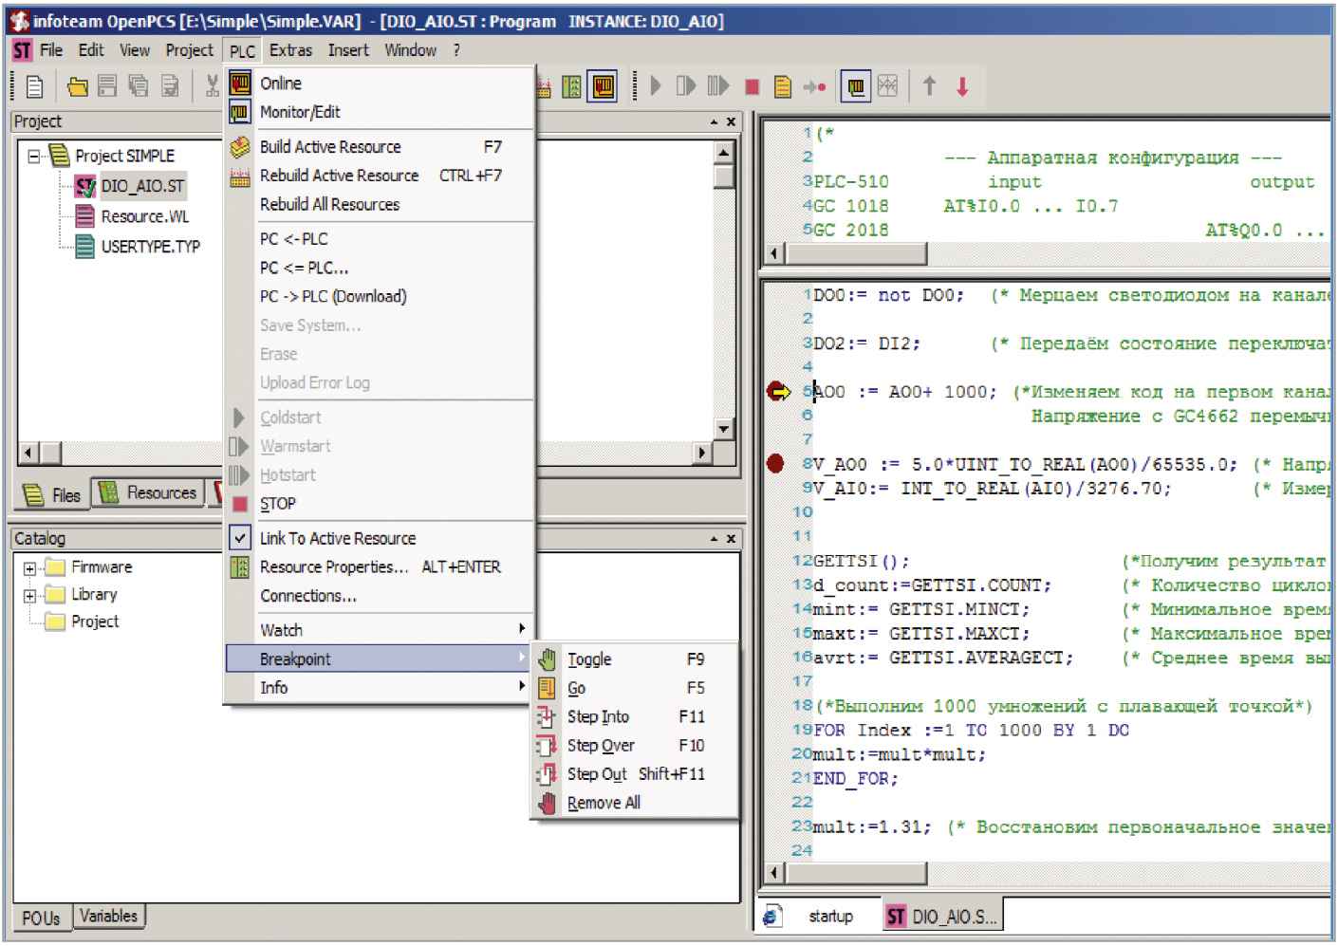
Task: Choose Step Over in the Breakpoint submenu
Action: click(601, 746)
